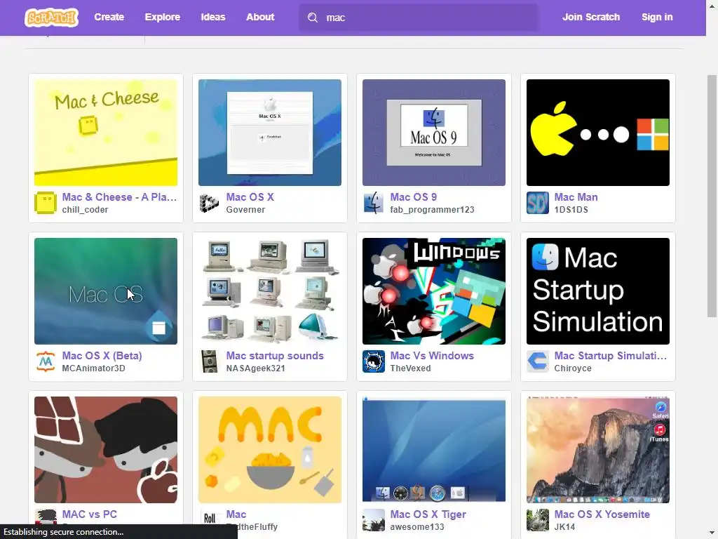Click author name JK14
Screen dimensions: 718x539
pyautogui.click(x=564, y=527)
